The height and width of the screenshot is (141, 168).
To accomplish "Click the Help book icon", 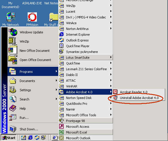I will tap(13, 108).
